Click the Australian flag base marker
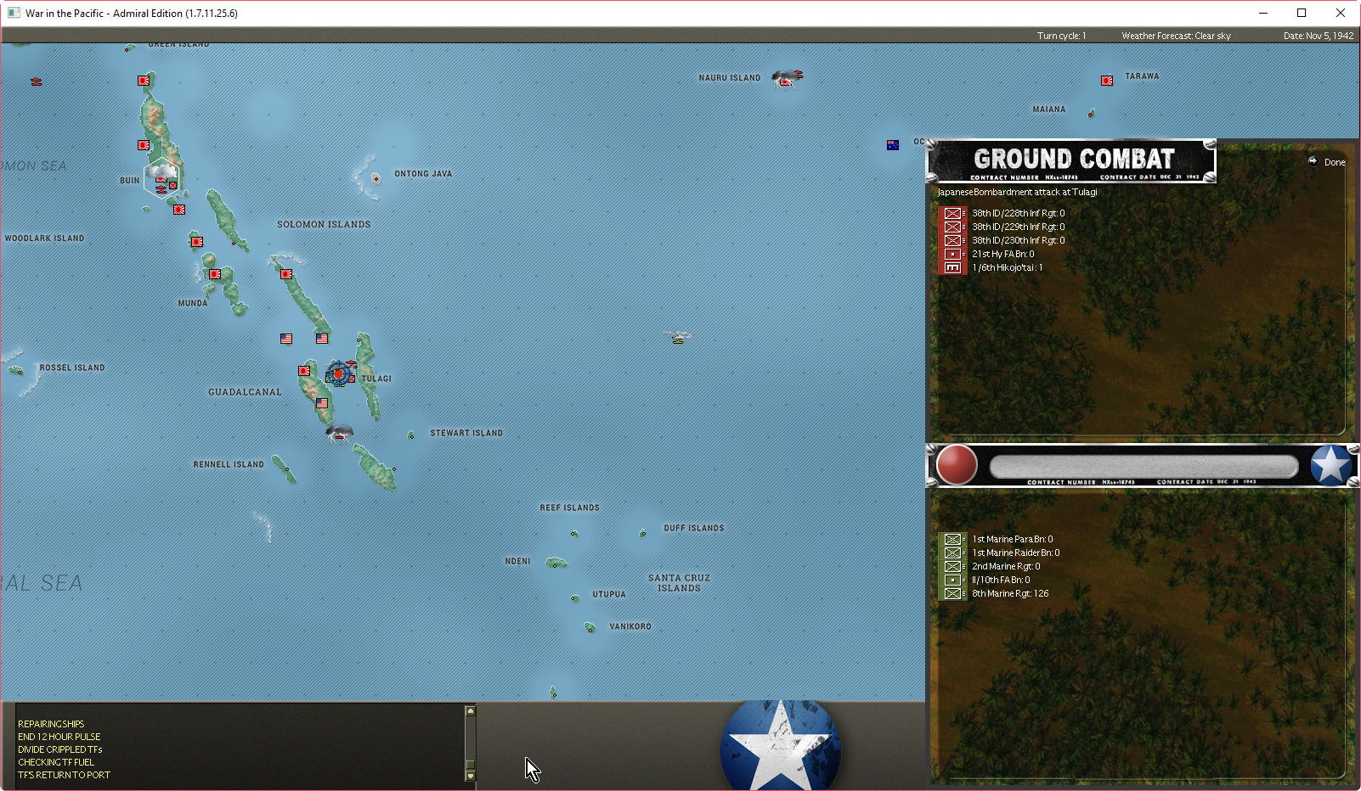The height and width of the screenshot is (791, 1361). (893, 145)
